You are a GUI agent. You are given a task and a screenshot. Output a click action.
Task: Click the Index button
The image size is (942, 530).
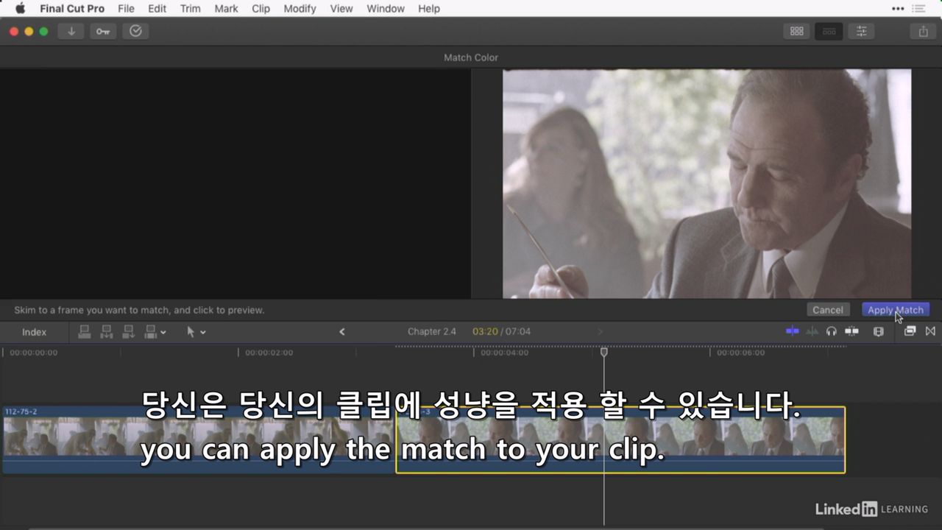(x=34, y=332)
